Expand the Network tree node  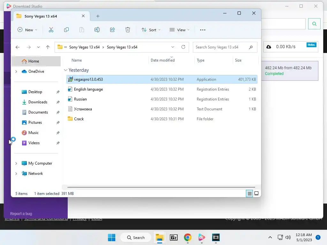tap(16, 174)
